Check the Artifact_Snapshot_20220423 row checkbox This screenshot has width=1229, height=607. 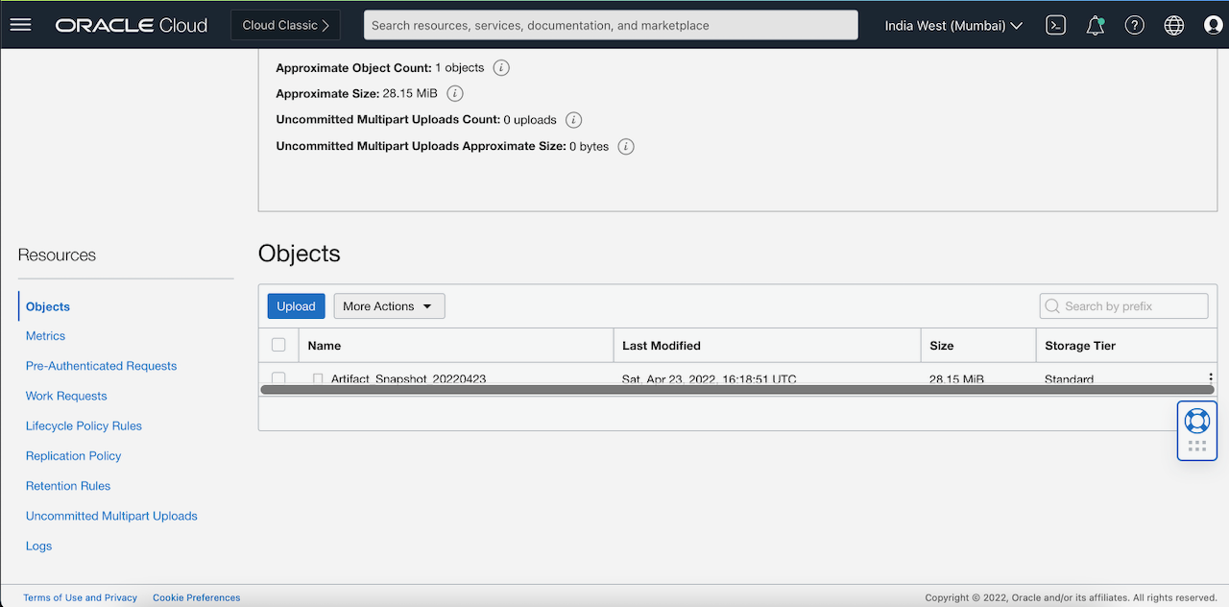(278, 378)
